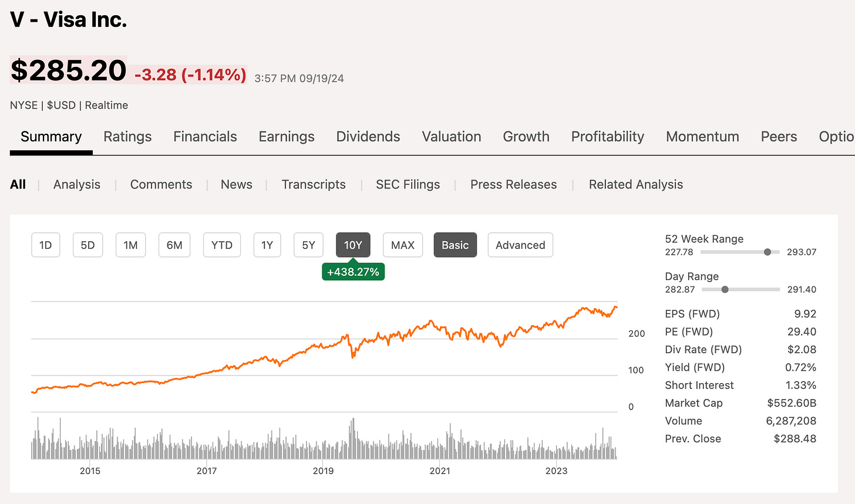Select the 10Y chart range
Viewport: 855px width, 504px height.
tap(353, 245)
